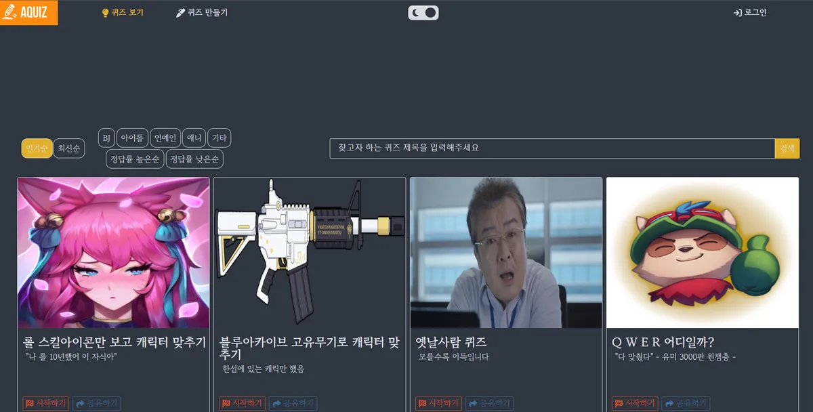Filter by BJ category
This screenshot has width=813, height=412.
(106, 138)
